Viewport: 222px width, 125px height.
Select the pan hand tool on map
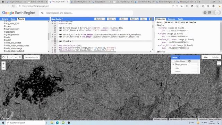coord(3,57)
